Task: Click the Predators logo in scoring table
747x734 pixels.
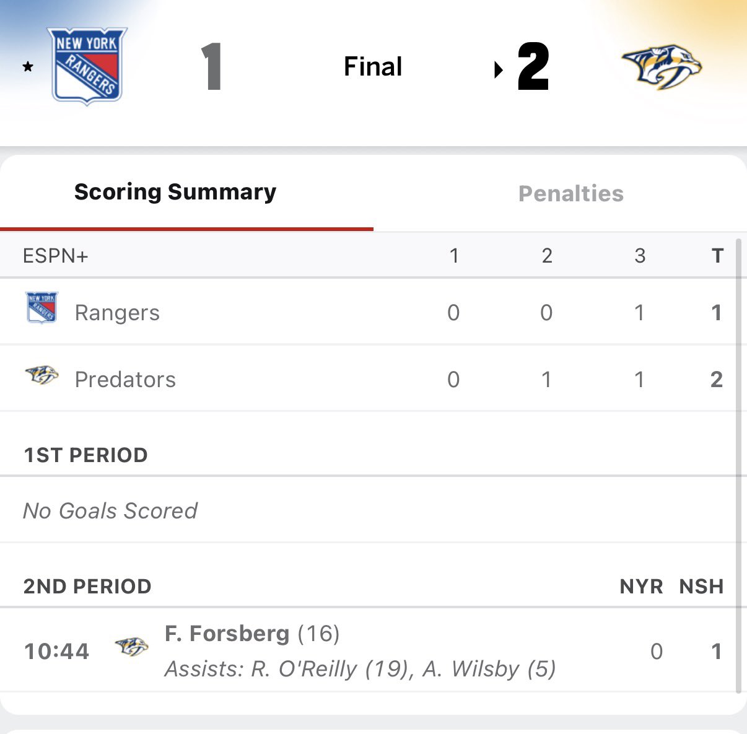Action: [41, 375]
